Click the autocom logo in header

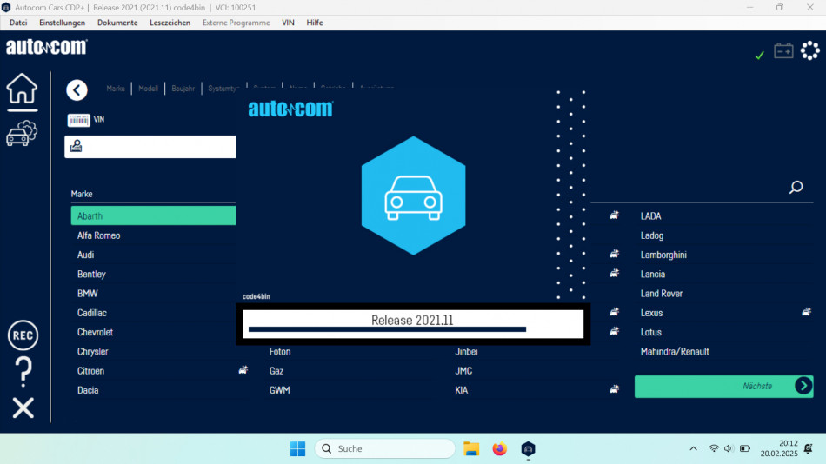click(x=46, y=48)
